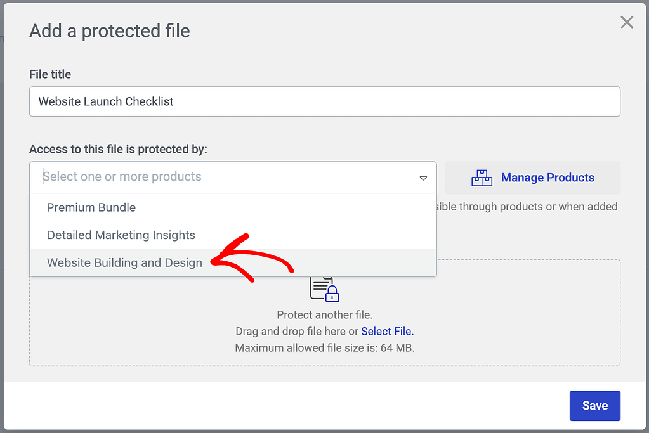Pick Detailed Marketing Insights option
649x433 pixels.
233,235
